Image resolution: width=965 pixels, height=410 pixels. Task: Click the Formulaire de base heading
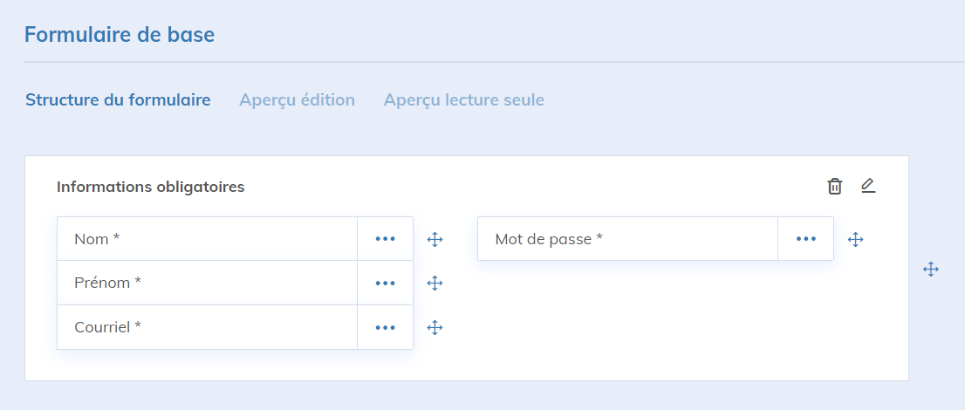[x=120, y=35]
